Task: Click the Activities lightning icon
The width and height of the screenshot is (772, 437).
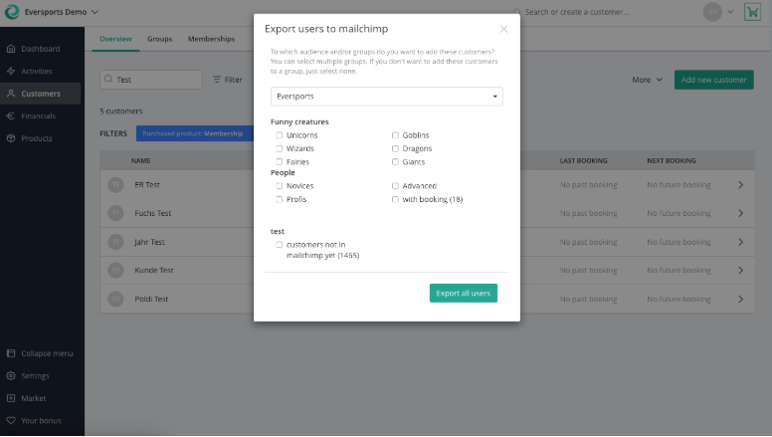Action: [11, 71]
